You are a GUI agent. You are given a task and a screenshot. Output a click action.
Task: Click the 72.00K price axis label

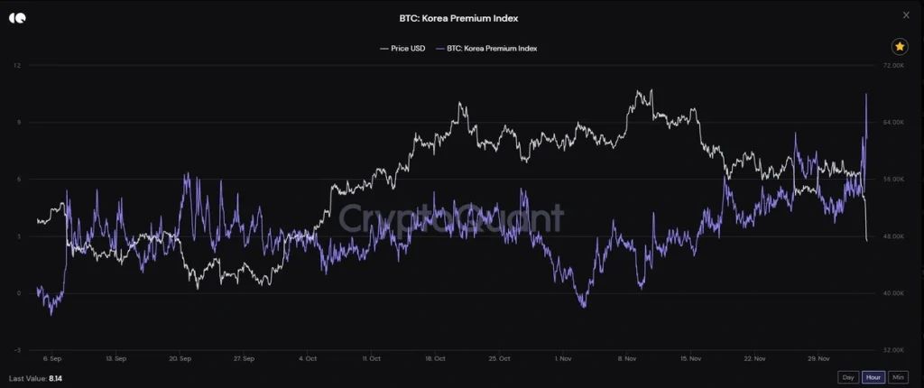[x=891, y=66]
